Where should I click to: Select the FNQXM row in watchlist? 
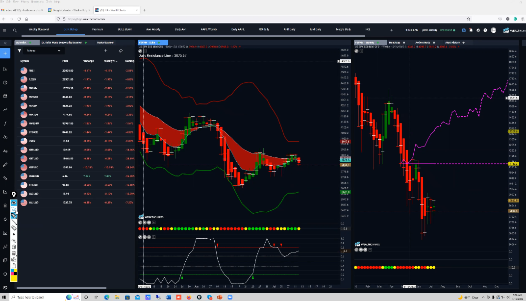(x=76, y=88)
